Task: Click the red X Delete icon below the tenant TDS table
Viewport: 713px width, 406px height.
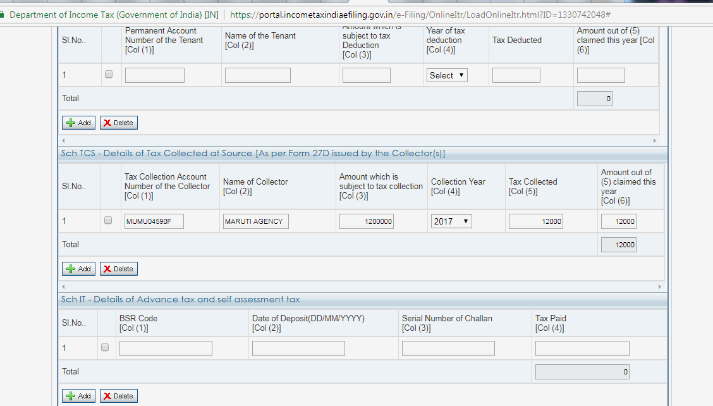Action: coord(109,122)
